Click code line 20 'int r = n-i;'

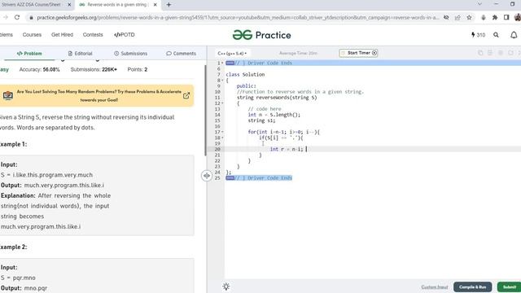(x=287, y=149)
